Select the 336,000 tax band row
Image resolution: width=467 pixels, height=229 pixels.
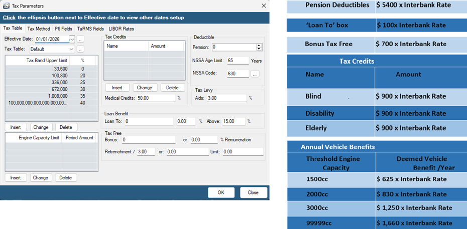[x=51, y=82]
